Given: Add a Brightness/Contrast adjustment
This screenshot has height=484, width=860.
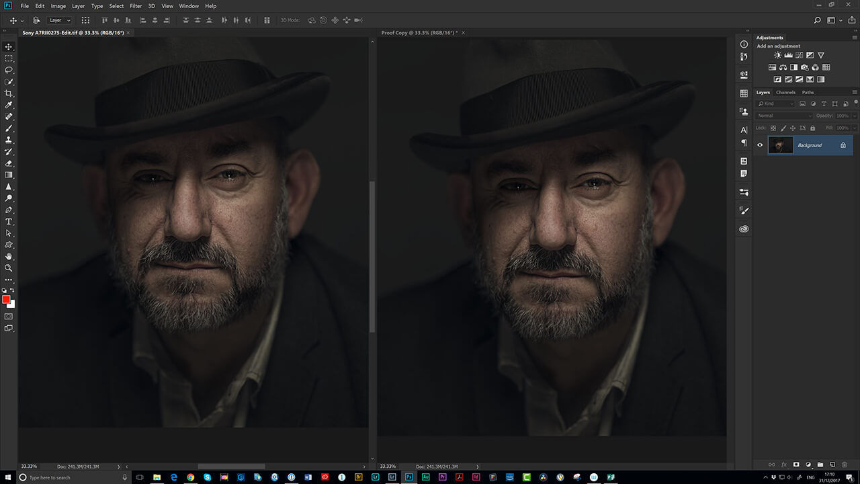Looking at the screenshot, I should pos(777,55).
